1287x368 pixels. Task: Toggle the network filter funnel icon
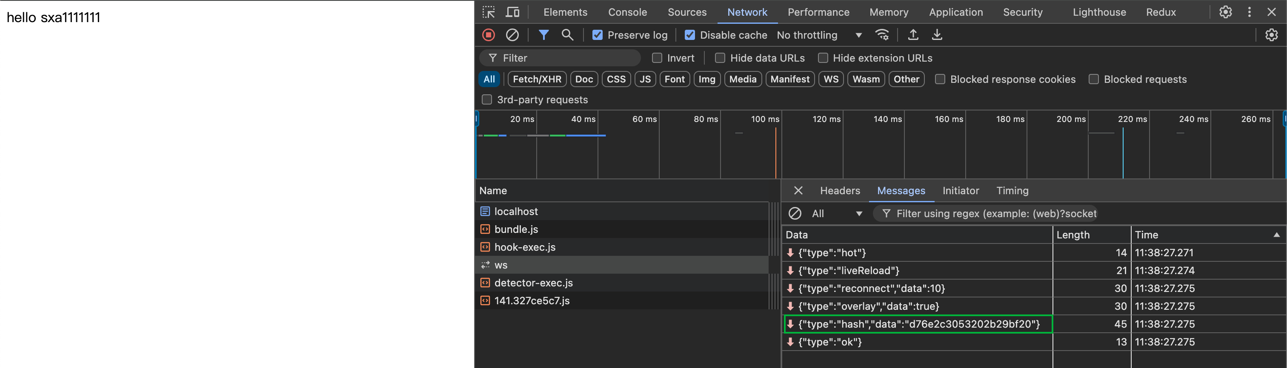543,35
